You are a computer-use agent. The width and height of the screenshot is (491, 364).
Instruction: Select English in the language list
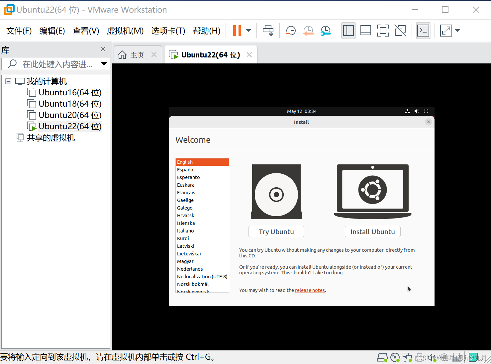202,162
